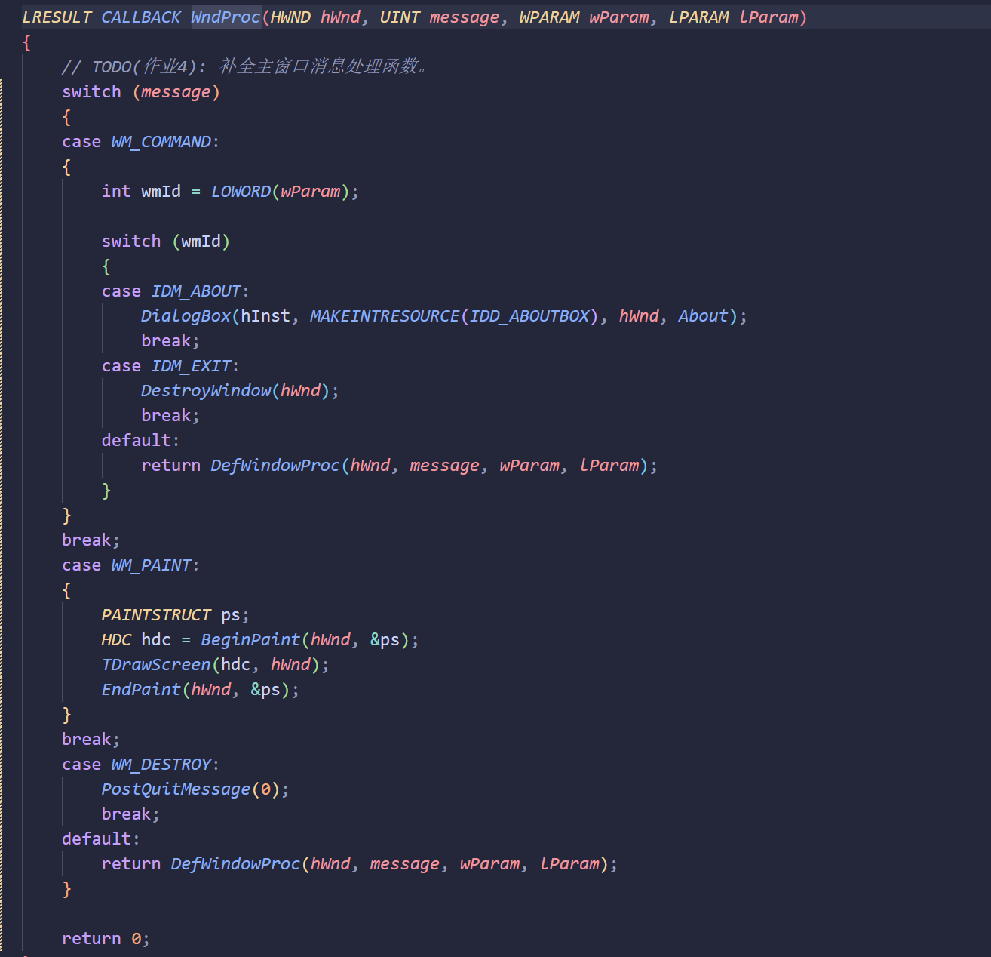Select the IDD_ABOUTBOX identifier

click(529, 316)
